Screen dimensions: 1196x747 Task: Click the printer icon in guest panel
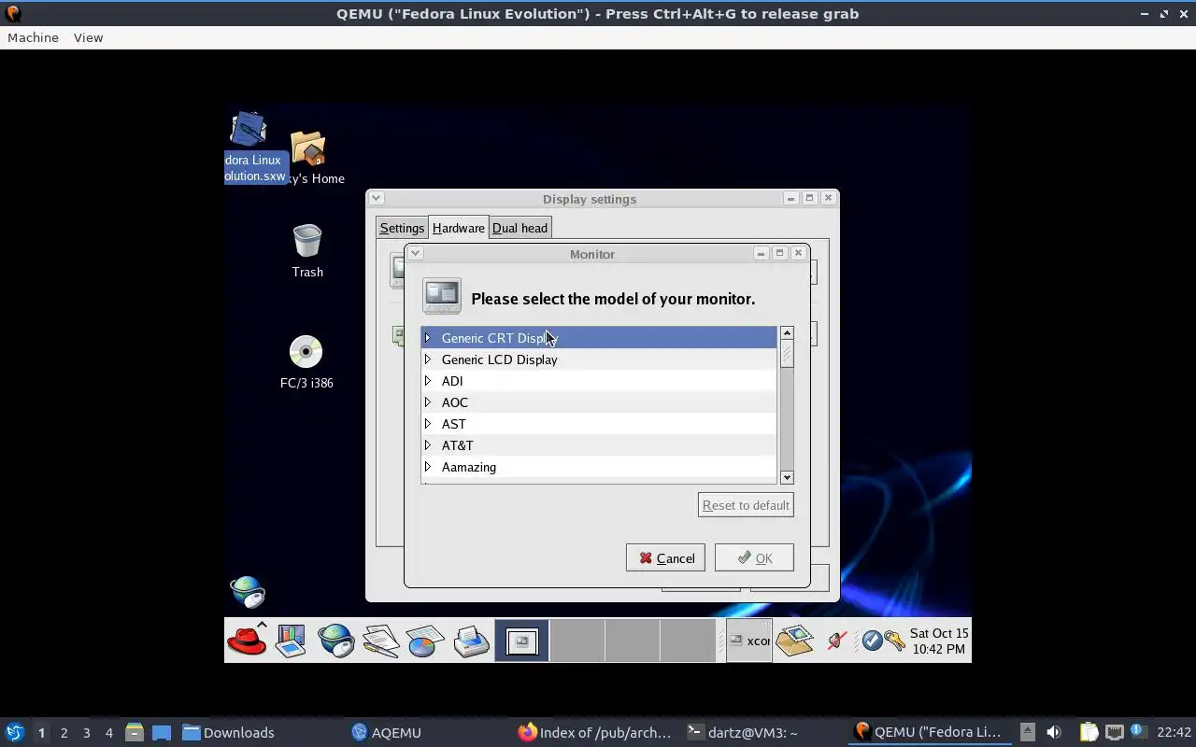click(x=472, y=641)
